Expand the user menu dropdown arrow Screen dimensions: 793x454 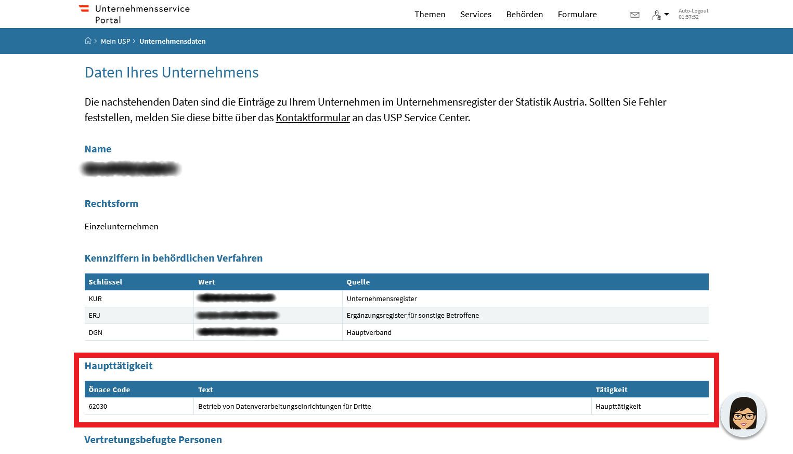coord(667,15)
